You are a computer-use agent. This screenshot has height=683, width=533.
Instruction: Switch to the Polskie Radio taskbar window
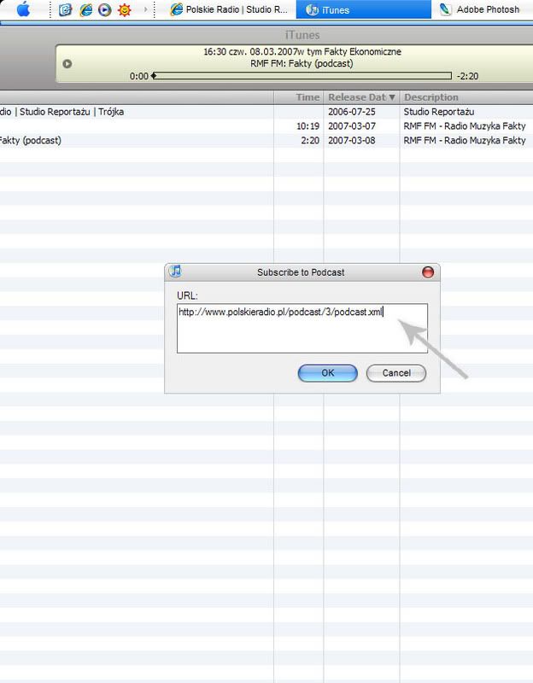(x=229, y=9)
